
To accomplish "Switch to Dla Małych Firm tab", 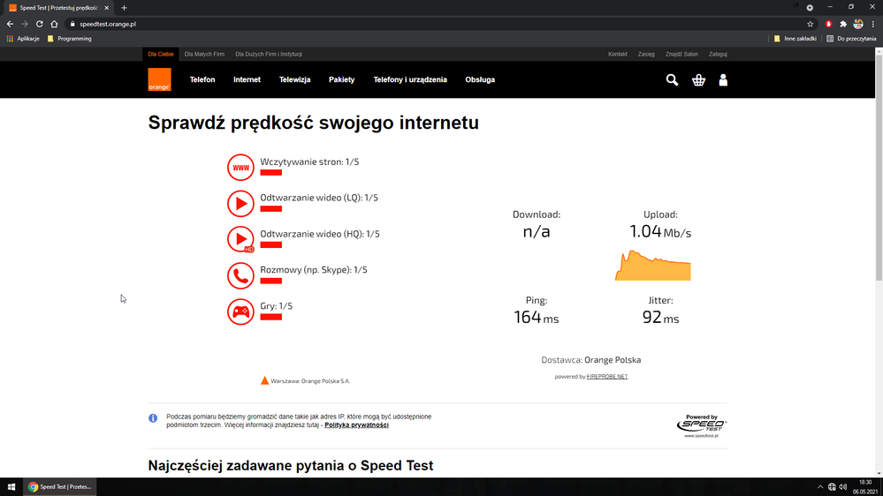I will [x=204, y=54].
